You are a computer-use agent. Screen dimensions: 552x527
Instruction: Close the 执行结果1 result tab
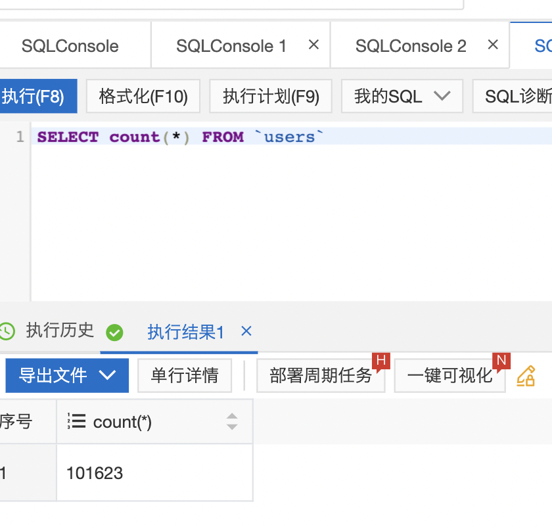point(246,331)
